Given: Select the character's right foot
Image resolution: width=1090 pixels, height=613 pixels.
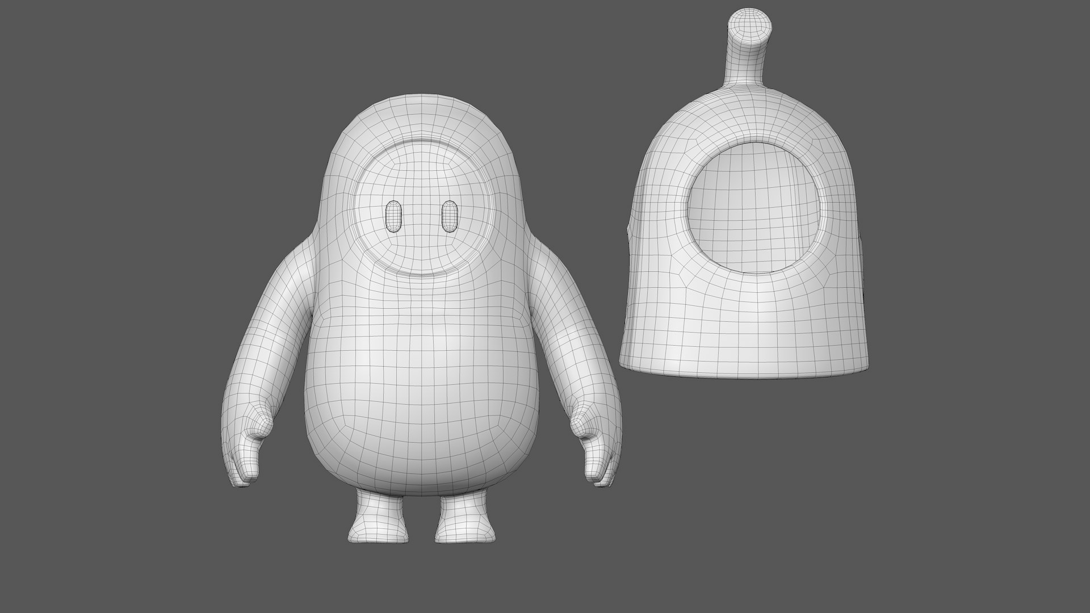Looking at the screenshot, I should pos(465,516).
